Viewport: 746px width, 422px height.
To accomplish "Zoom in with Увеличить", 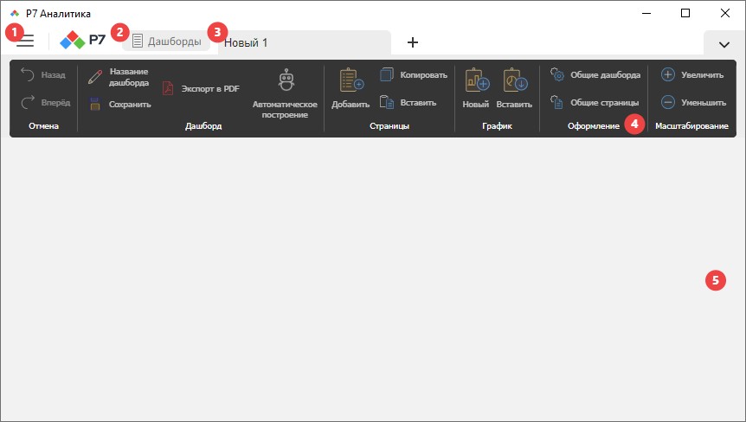I will [x=692, y=74].
